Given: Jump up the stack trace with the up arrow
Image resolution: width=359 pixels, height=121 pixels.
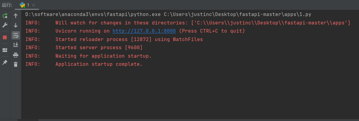Looking at the screenshot, I should (x=16, y=16).
